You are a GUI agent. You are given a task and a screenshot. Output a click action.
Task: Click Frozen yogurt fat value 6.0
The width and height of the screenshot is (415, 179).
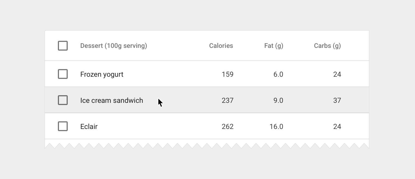point(278,74)
